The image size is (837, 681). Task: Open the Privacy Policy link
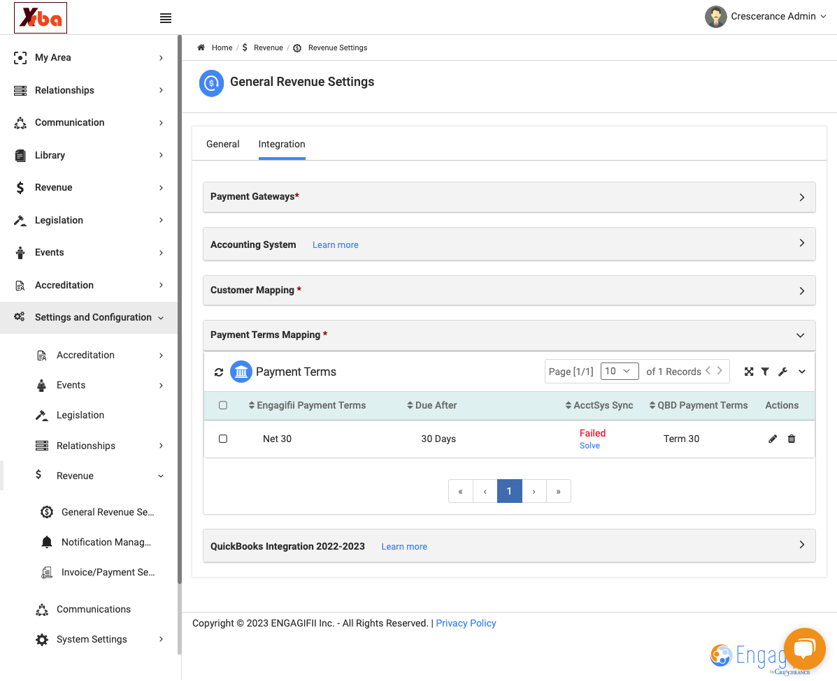pos(466,624)
